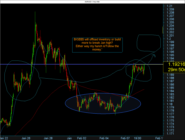
Task: Pick the 1.203 tick on the price axis
Action: point(170,29)
